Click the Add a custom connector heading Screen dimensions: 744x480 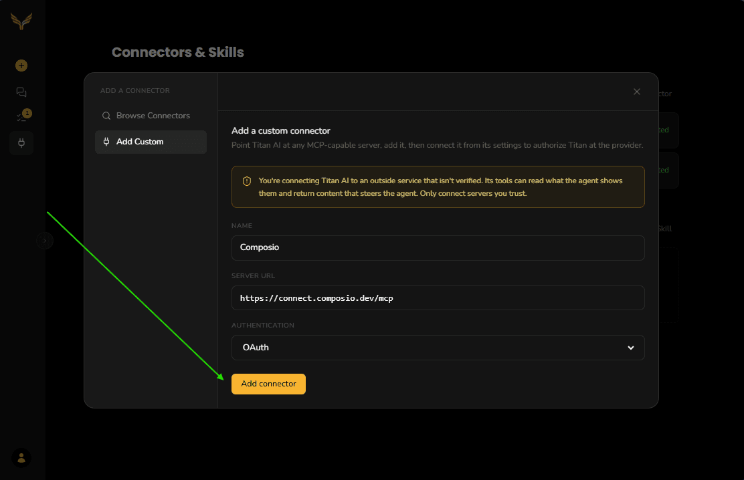click(x=280, y=131)
